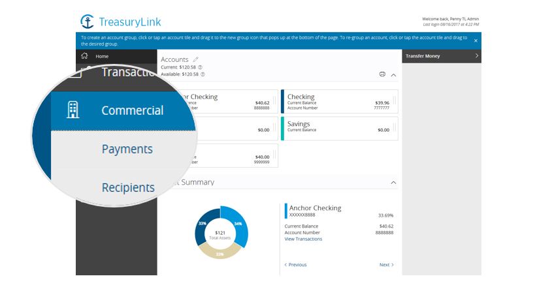Image resolution: width=552 pixels, height=304 pixels.
Task: Grab the drag handle on Checking tile
Action: 395,101
